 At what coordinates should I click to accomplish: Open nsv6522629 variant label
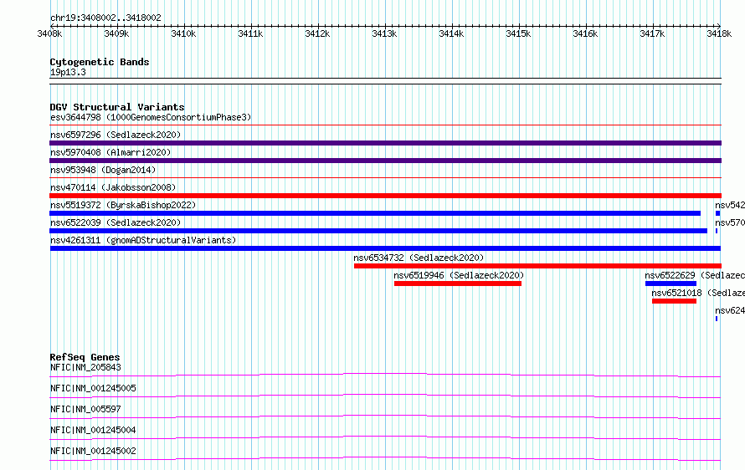tap(695, 275)
